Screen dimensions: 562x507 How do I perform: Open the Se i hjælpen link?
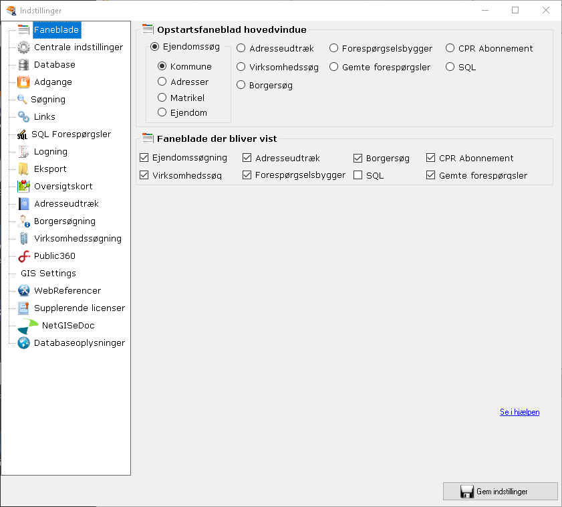(x=519, y=412)
